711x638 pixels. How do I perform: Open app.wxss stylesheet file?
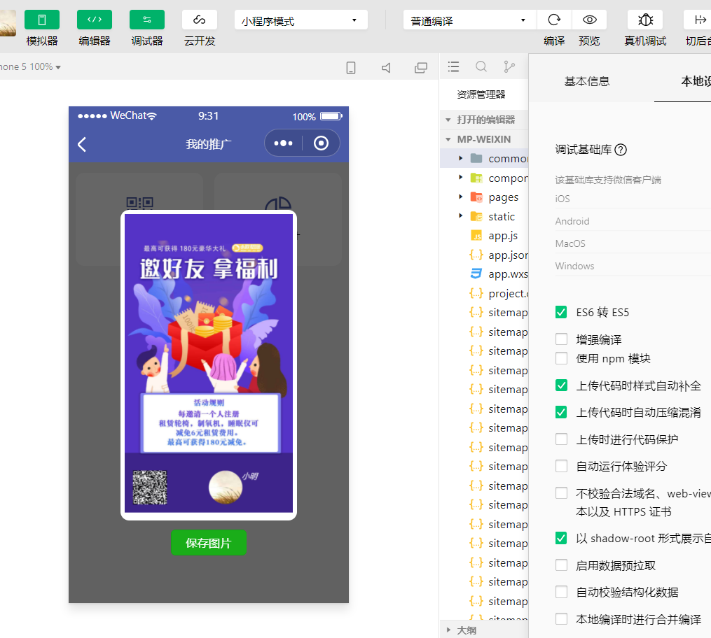pyautogui.click(x=499, y=274)
